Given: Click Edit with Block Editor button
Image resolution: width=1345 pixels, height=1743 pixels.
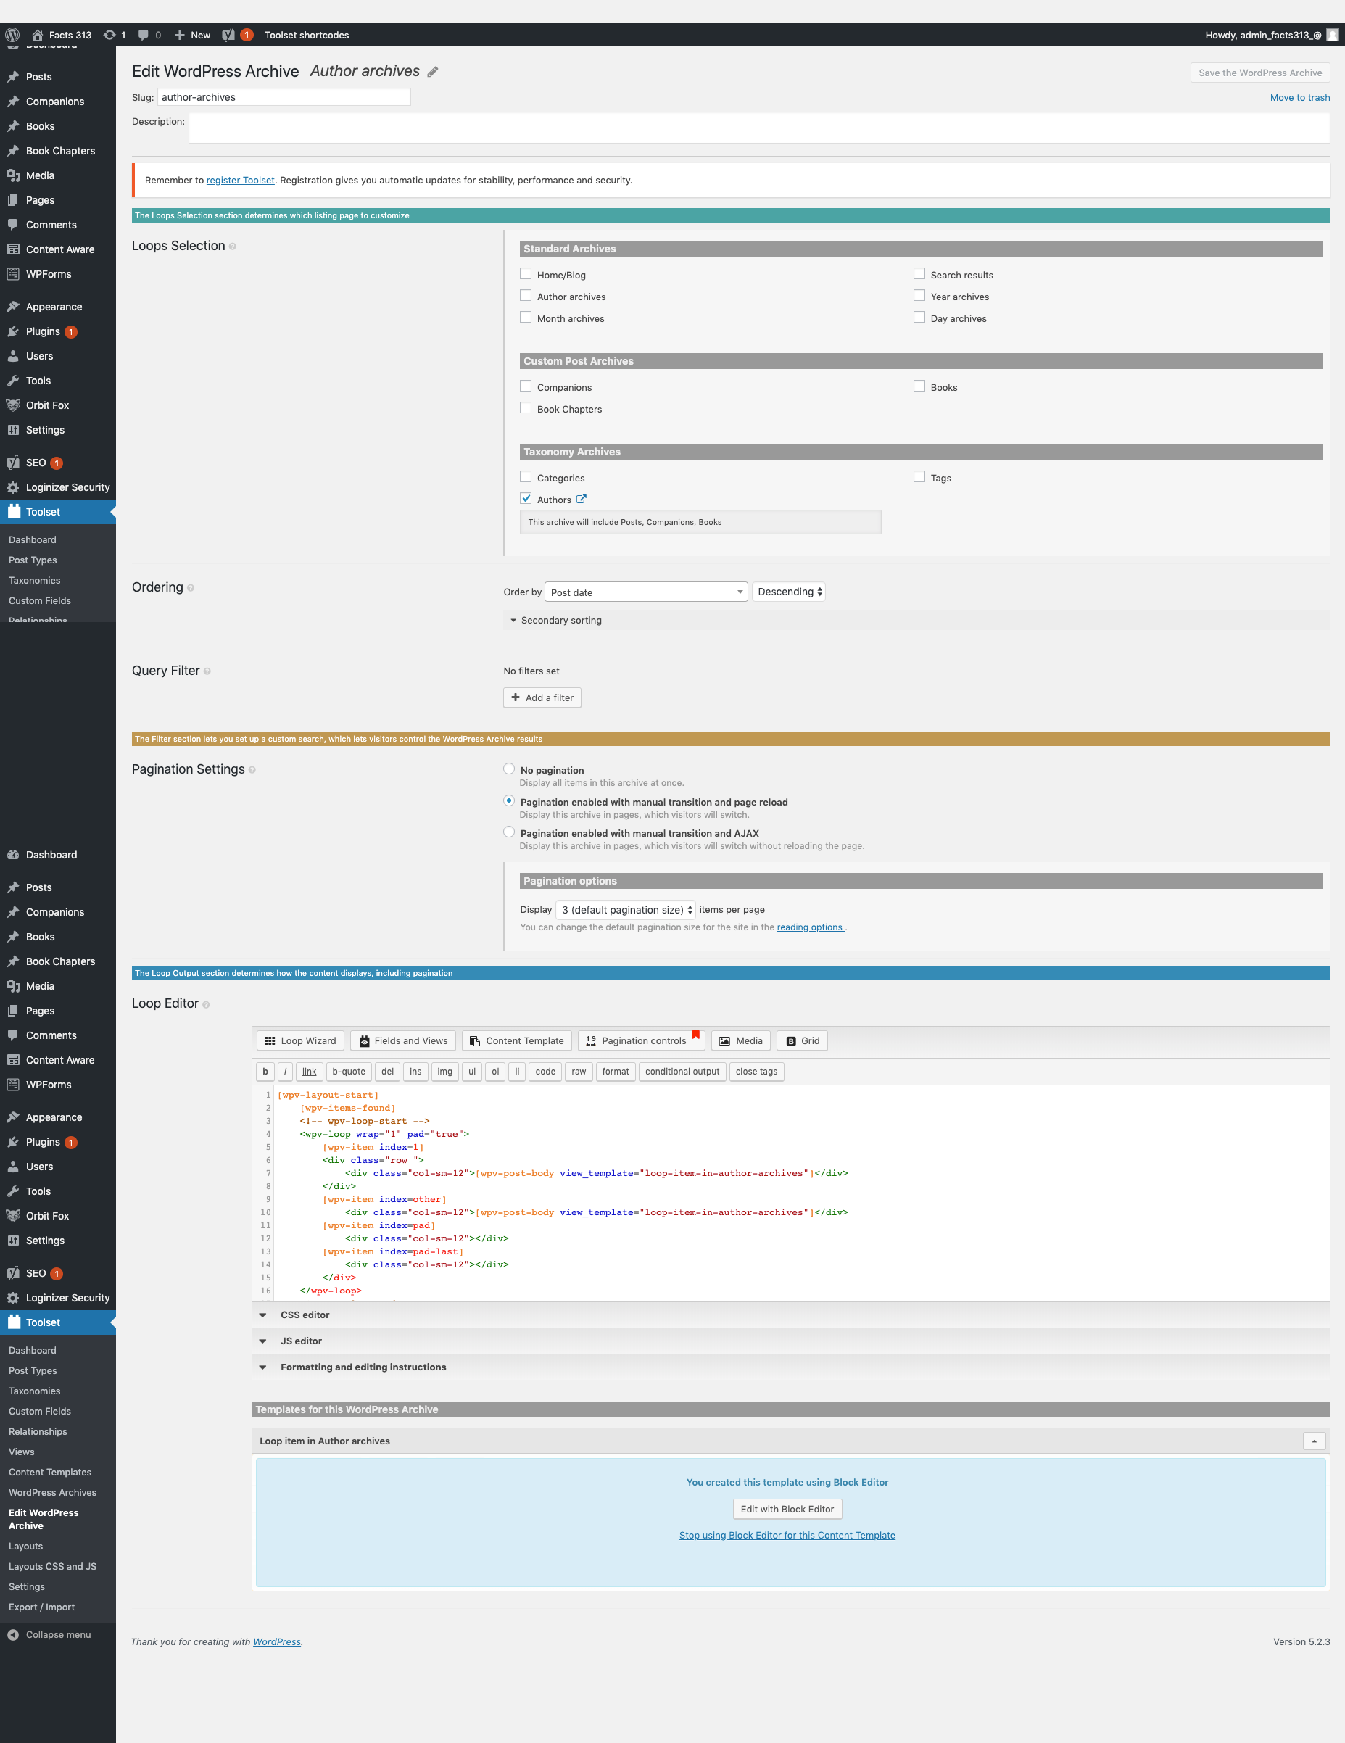Looking at the screenshot, I should [x=787, y=1509].
